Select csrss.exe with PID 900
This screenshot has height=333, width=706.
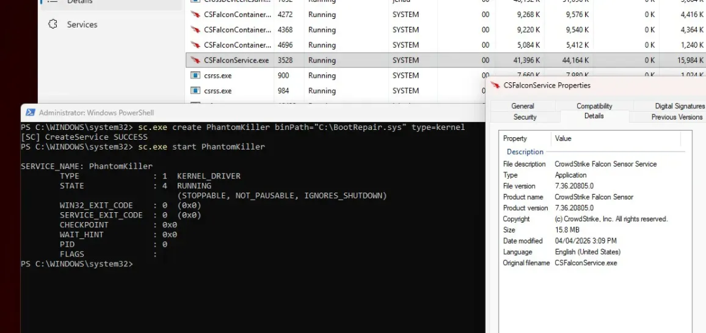(335, 76)
